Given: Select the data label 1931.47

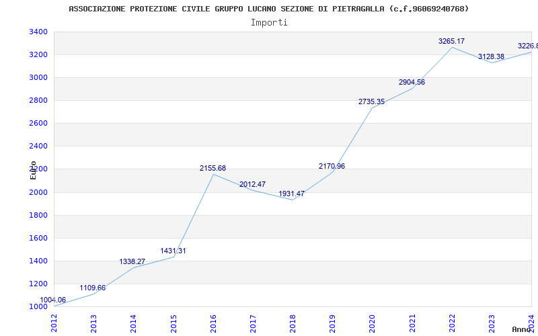Looking at the screenshot, I should (291, 194).
